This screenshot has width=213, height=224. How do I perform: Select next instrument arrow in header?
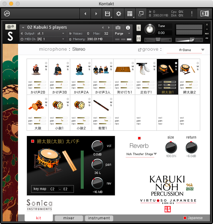(109, 27)
